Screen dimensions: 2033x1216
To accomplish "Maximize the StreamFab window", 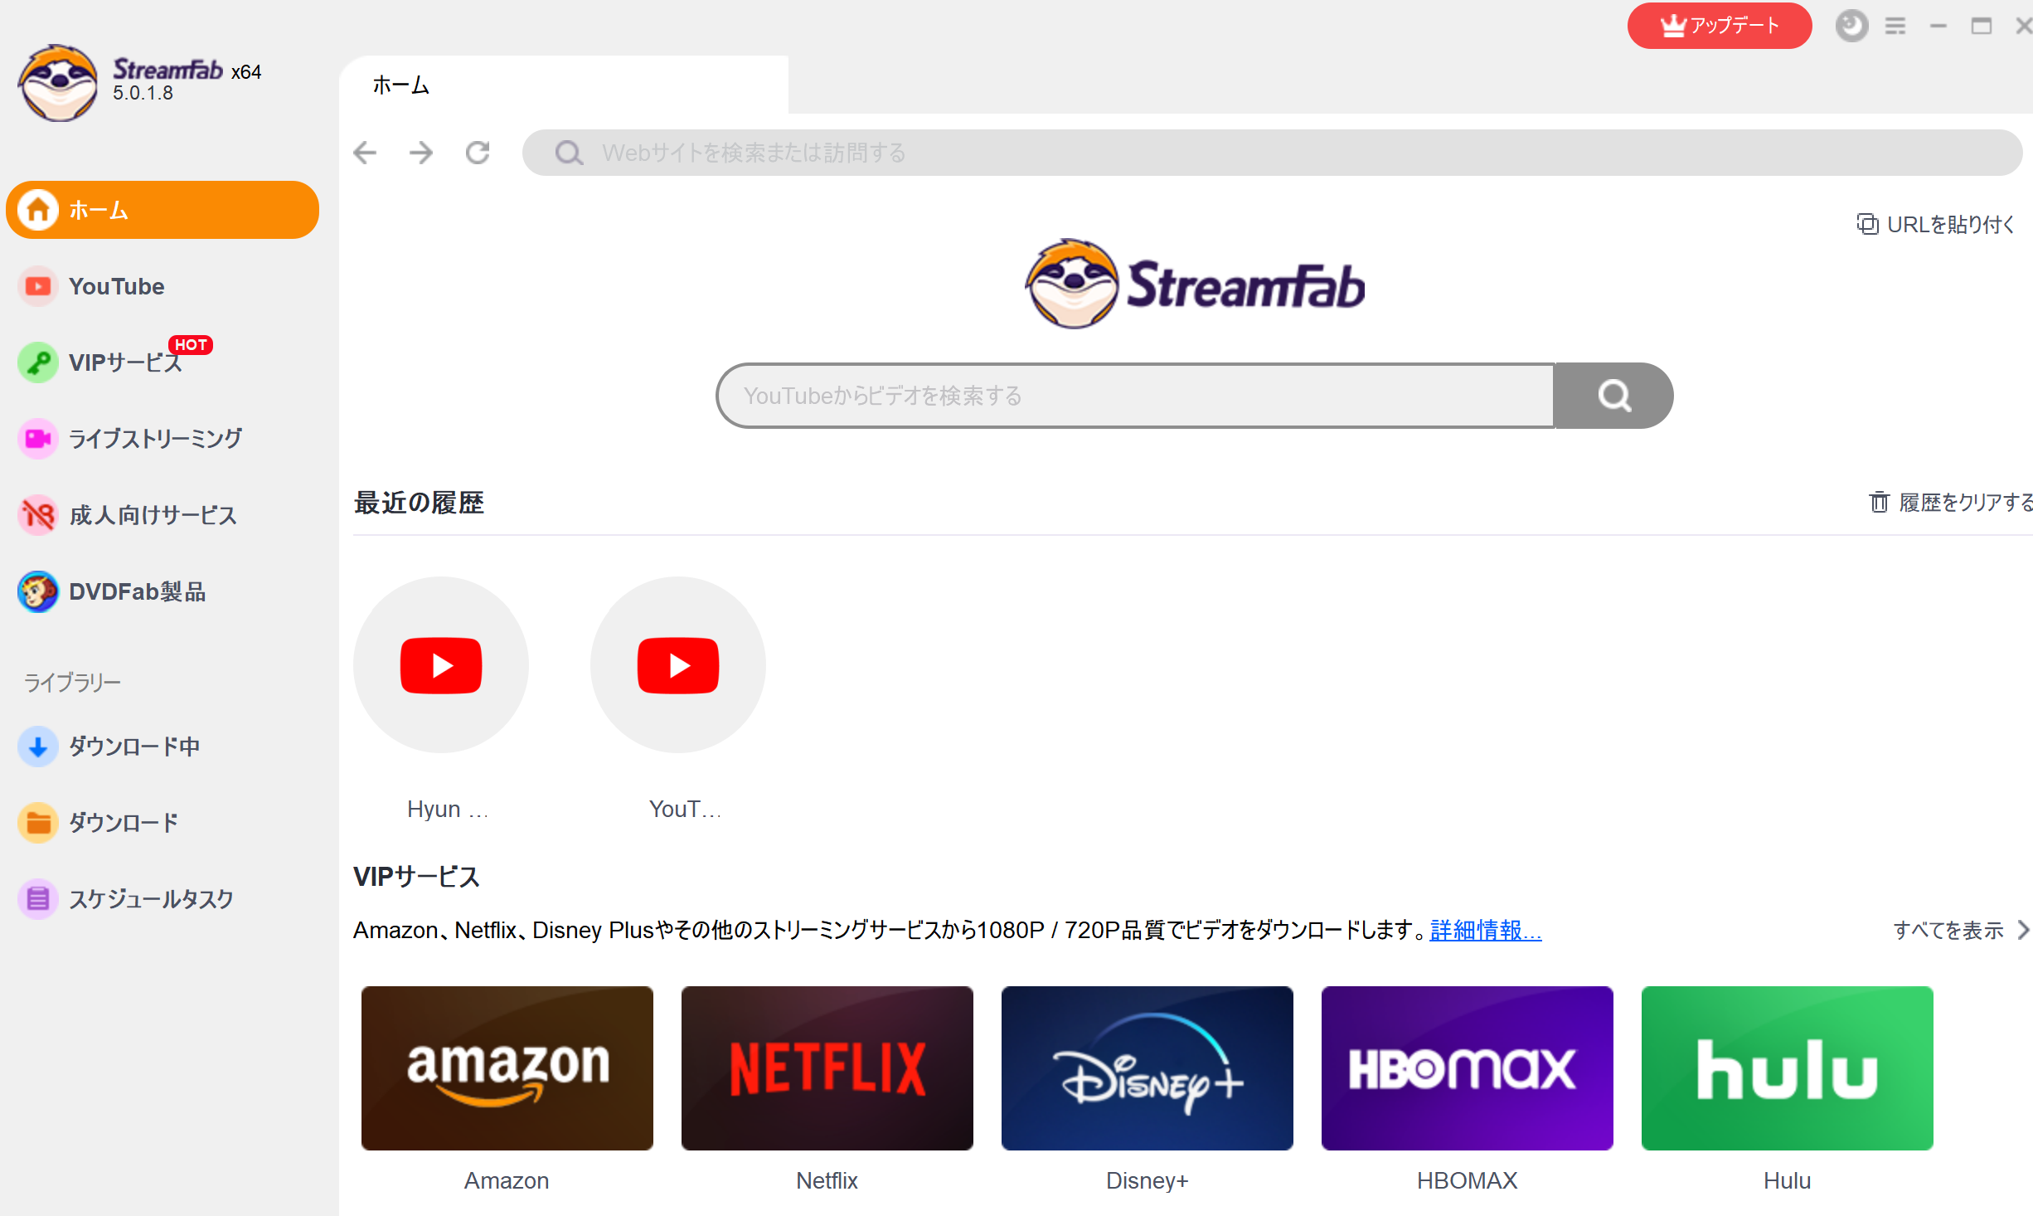I will click(1982, 26).
